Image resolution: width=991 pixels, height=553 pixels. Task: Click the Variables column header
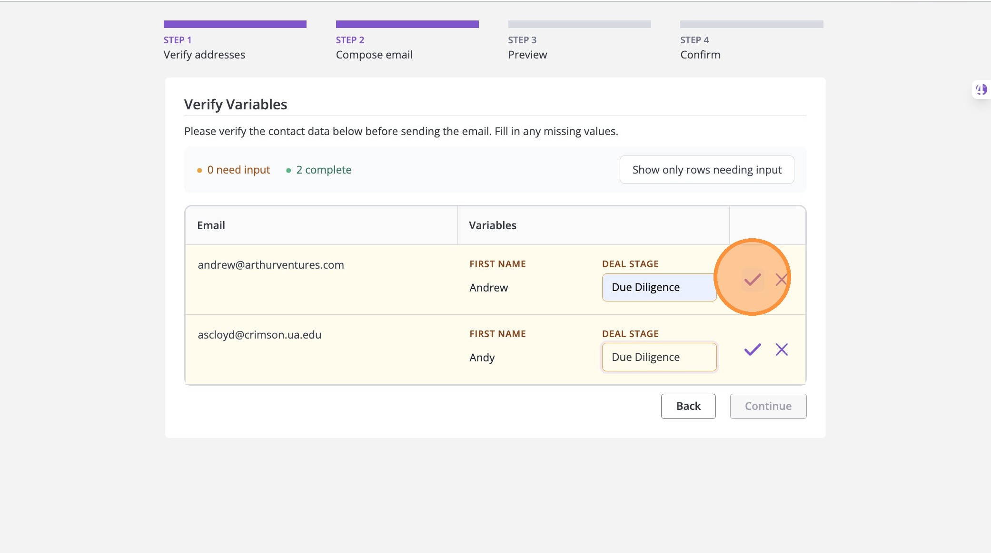[x=493, y=225]
